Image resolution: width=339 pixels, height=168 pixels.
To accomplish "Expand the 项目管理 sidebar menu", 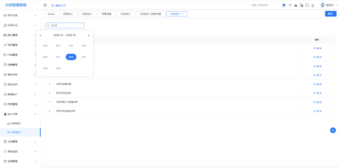I will click(x=20, y=45).
